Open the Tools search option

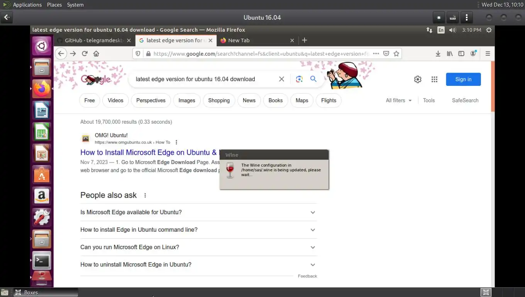point(428,100)
